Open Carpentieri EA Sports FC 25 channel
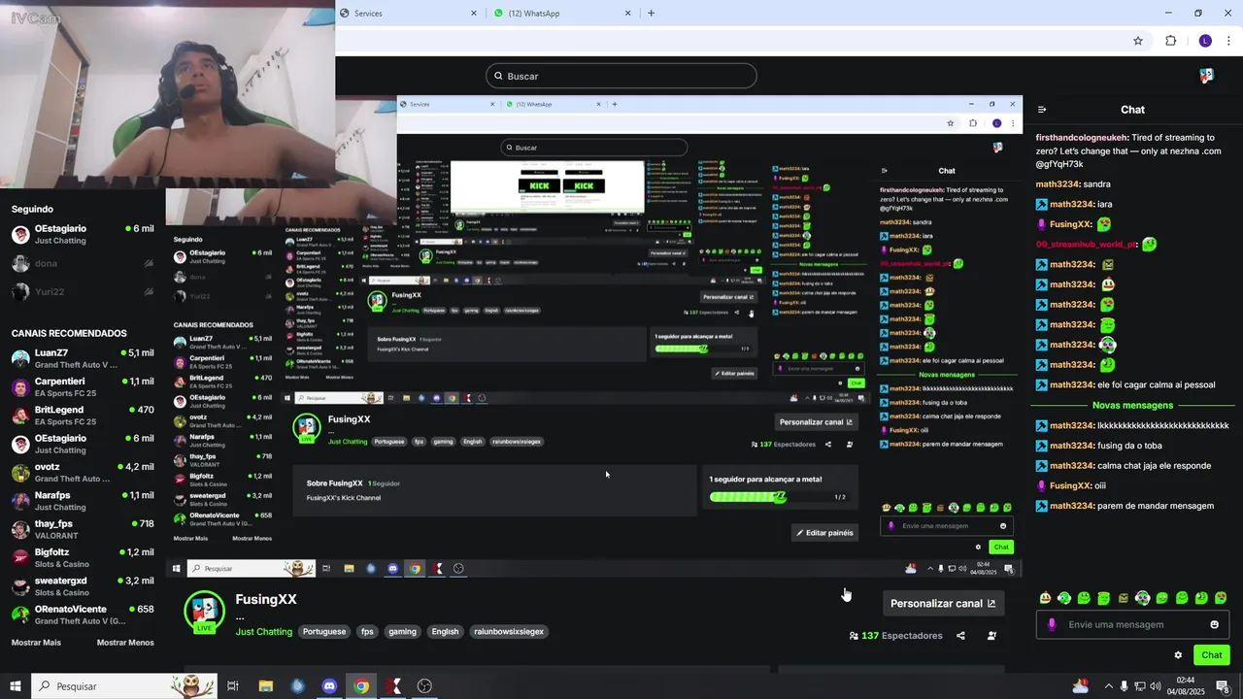Image resolution: width=1243 pixels, height=699 pixels. 83,386
